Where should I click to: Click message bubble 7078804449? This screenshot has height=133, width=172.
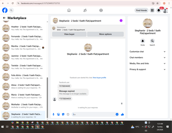pyautogui.click(x=65, y=86)
